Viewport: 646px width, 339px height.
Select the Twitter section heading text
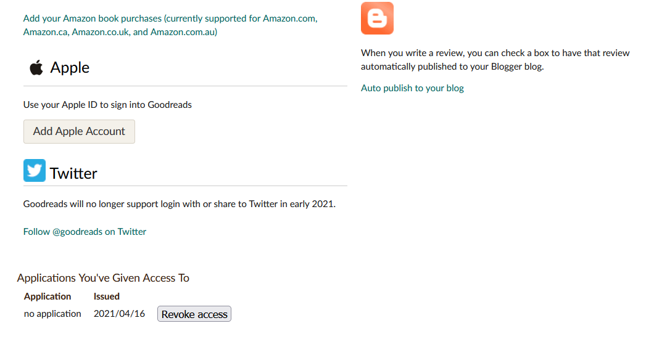[73, 173]
